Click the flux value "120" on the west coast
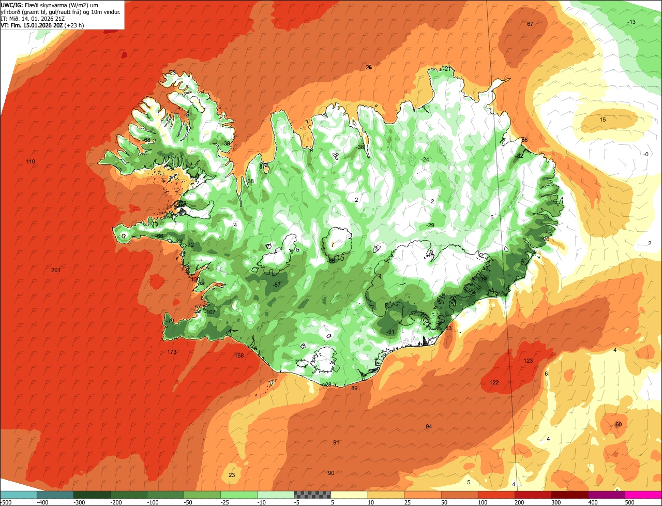Image resolution: width=662 pixels, height=506 pixels. [x=195, y=279]
